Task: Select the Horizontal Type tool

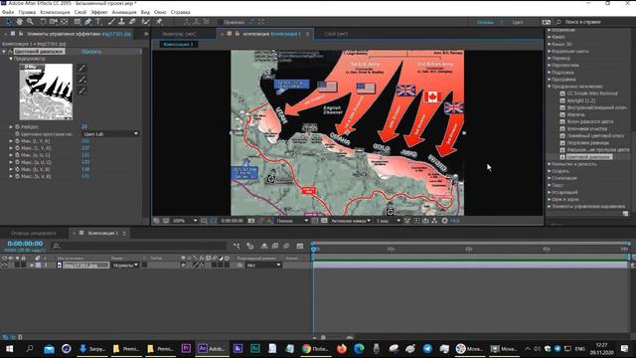Action: 98,22
